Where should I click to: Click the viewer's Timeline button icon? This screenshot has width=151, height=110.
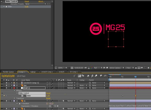[142, 68]
